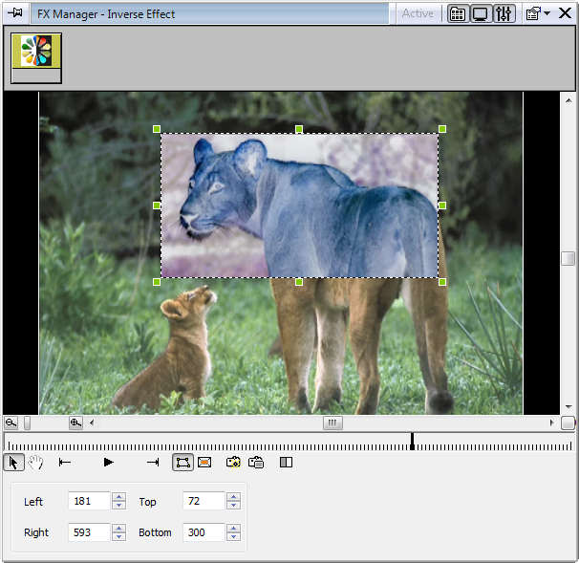Toggle the rectangle region selection tool

182,462
